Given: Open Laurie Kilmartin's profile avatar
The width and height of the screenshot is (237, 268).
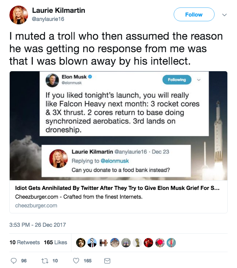Looking at the screenshot, I should tap(19, 15).
